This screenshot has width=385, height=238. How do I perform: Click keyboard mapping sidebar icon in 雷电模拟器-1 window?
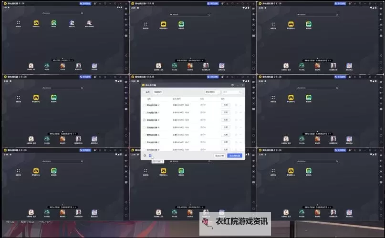254,9
